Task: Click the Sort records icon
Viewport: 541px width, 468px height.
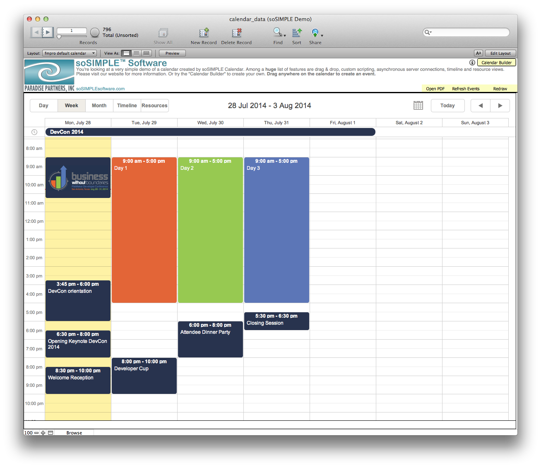Action: pos(297,33)
